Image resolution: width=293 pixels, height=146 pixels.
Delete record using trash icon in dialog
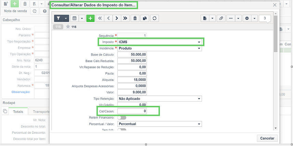pyautogui.click(x=135, y=19)
